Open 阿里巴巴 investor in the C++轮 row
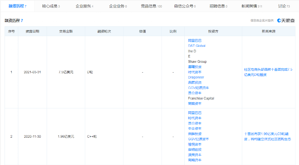 point(195,113)
